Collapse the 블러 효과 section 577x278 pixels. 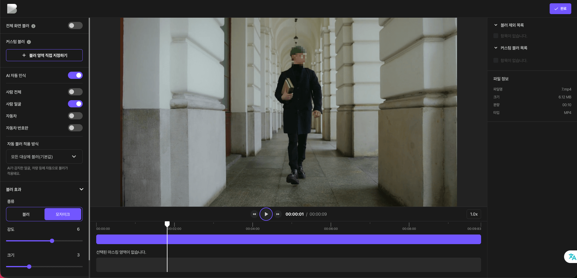pyautogui.click(x=81, y=189)
